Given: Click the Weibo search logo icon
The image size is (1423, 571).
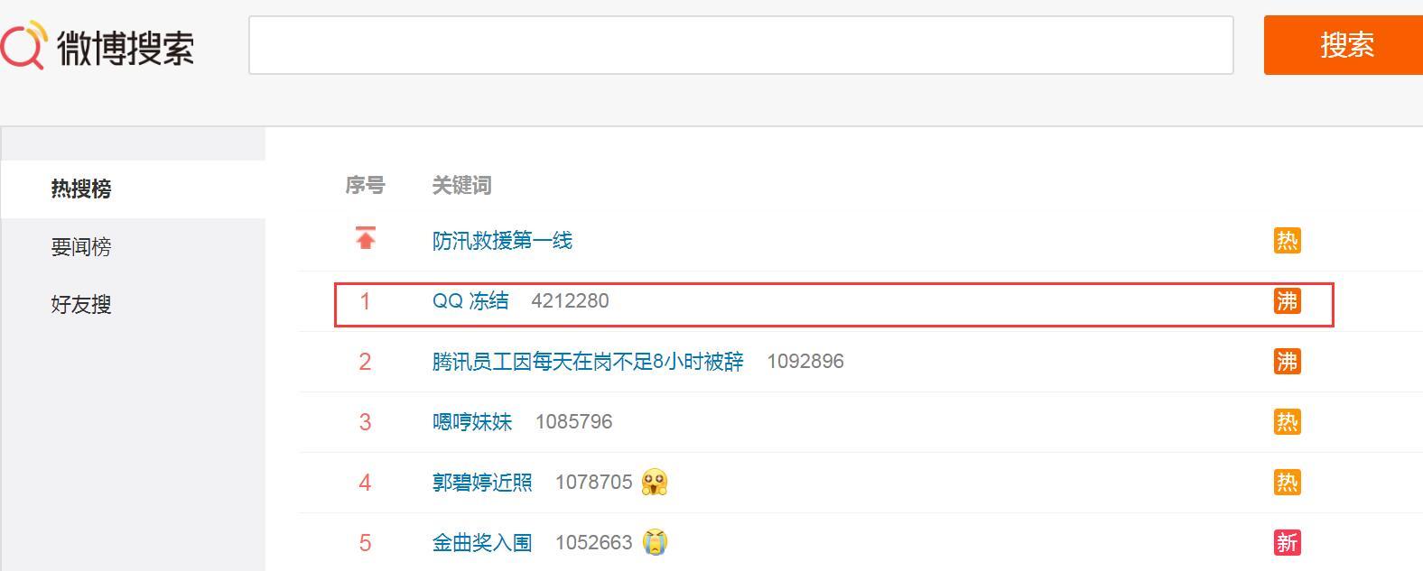Looking at the screenshot, I should pos(23,45).
